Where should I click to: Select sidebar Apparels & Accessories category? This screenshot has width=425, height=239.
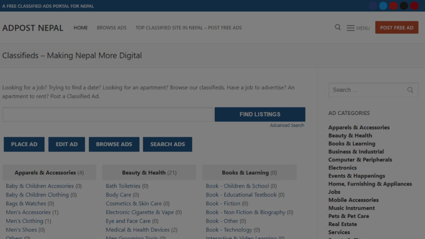click(x=359, y=127)
